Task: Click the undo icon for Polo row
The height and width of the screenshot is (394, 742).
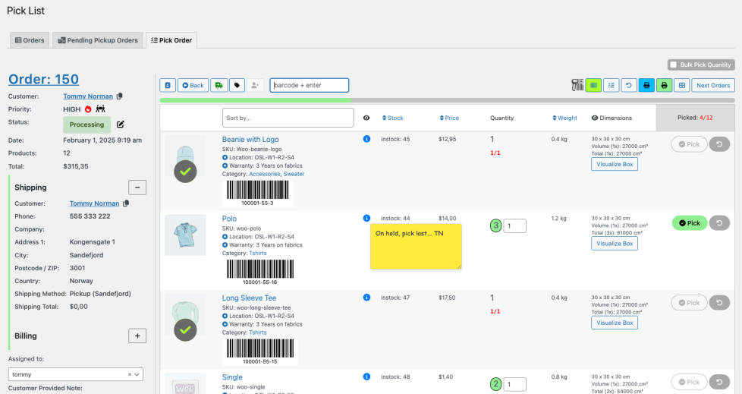Action: pos(719,223)
